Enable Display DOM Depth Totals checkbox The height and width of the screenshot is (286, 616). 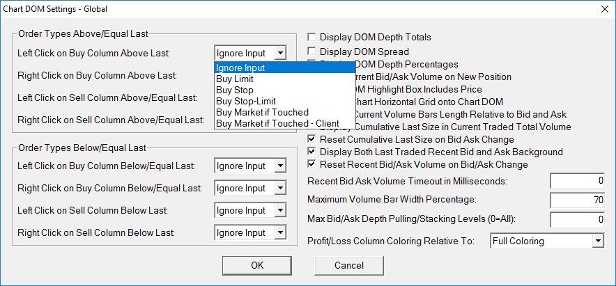click(x=313, y=38)
